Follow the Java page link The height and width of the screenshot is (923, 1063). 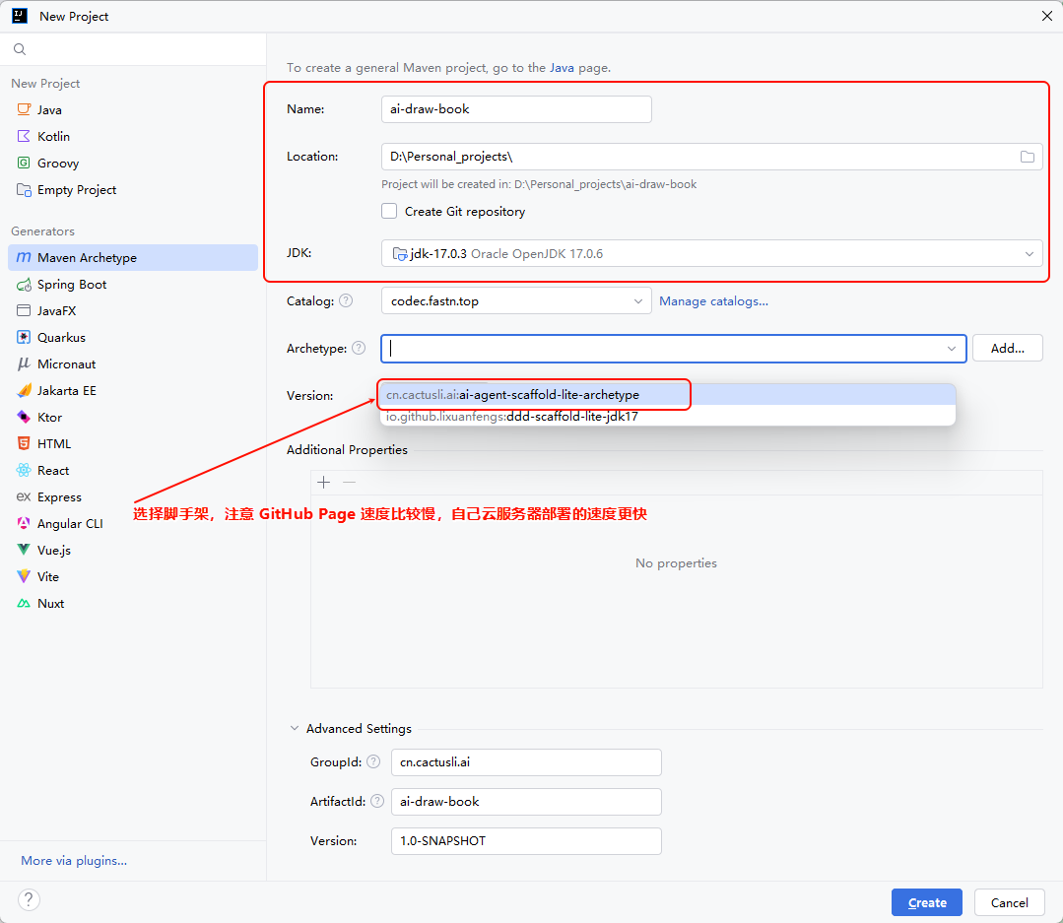click(562, 68)
